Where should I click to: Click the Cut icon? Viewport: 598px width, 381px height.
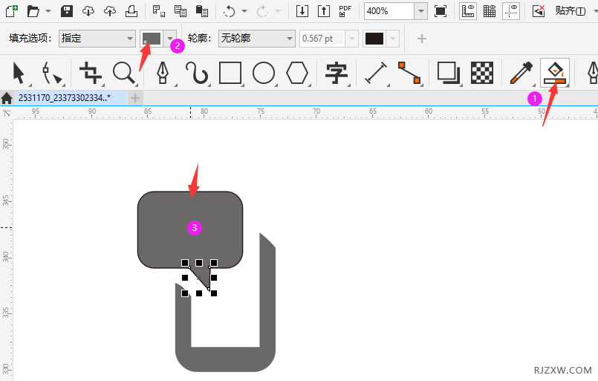(159, 11)
